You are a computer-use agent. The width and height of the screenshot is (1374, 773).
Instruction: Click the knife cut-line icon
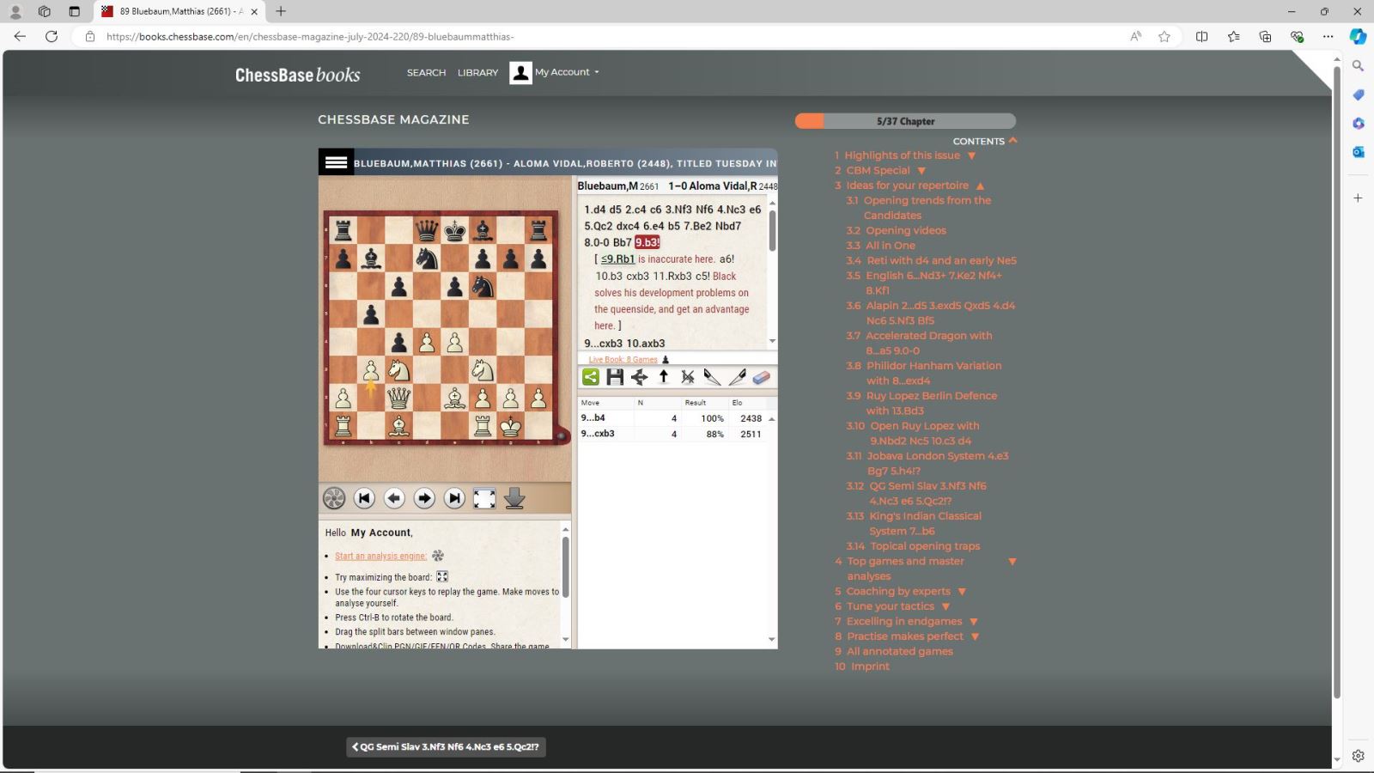pyautogui.click(x=712, y=376)
